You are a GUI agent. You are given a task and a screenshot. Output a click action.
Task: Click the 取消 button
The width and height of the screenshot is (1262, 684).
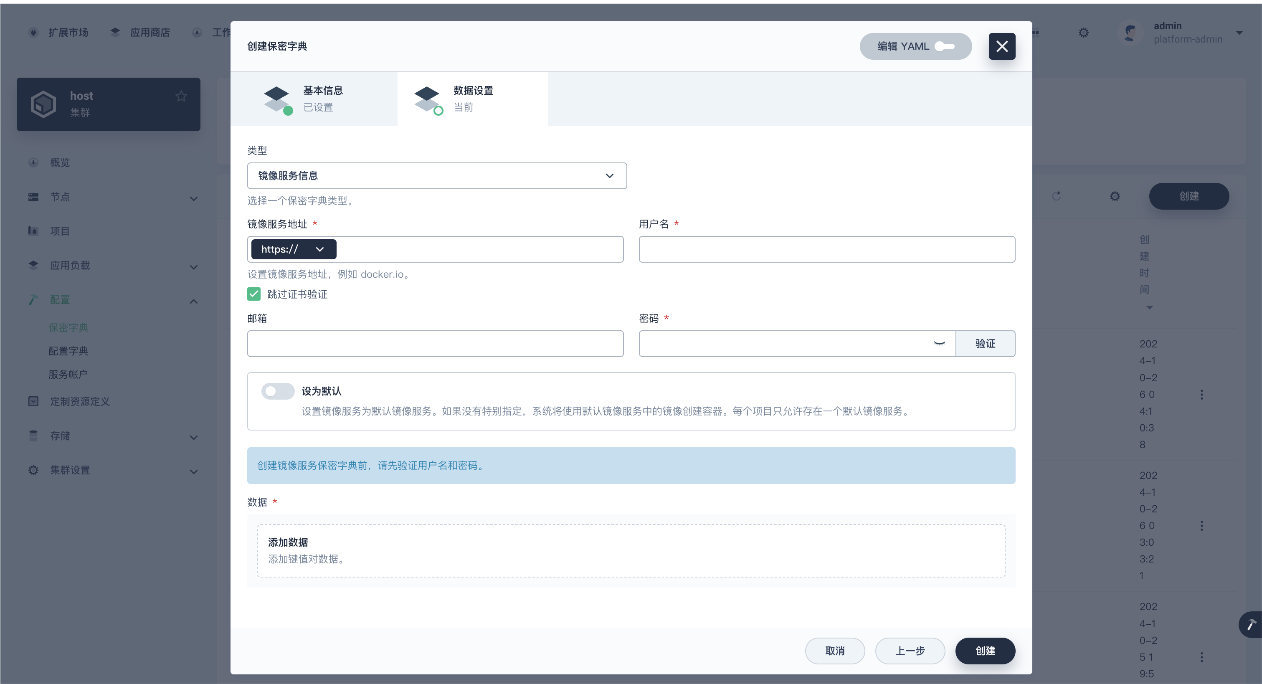click(834, 650)
